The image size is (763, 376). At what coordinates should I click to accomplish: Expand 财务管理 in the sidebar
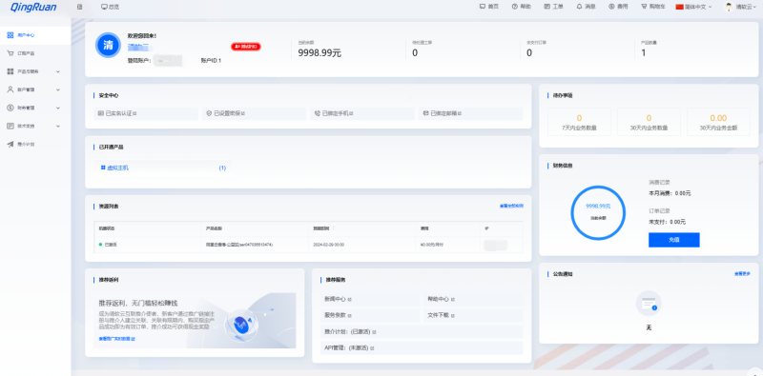point(35,108)
